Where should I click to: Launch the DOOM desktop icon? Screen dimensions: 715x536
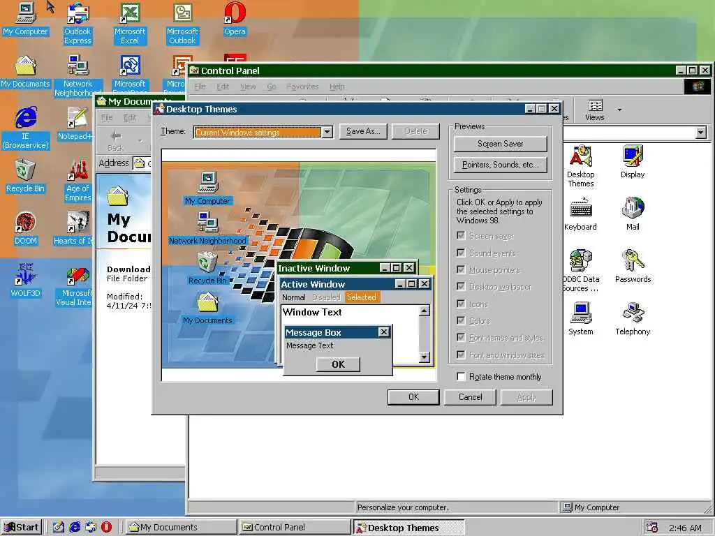[x=26, y=229]
